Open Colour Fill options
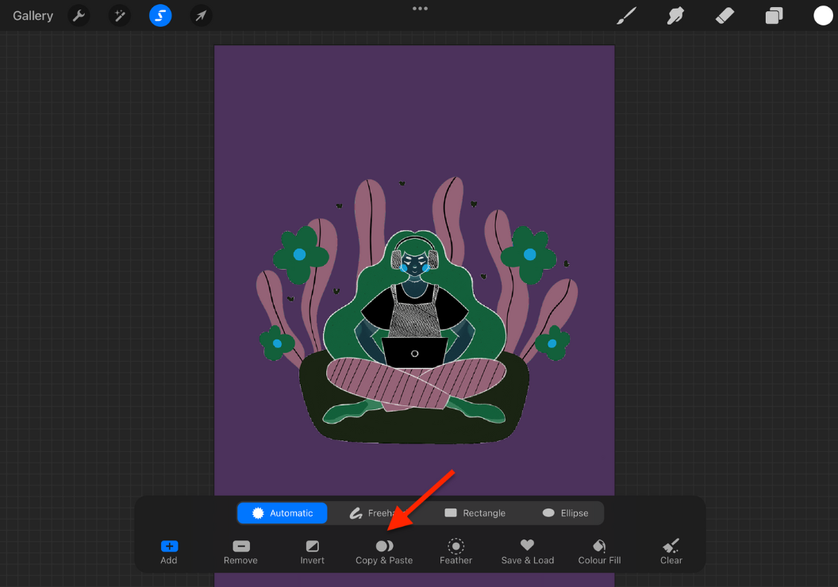This screenshot has height=587, width=838. (598, 551)
